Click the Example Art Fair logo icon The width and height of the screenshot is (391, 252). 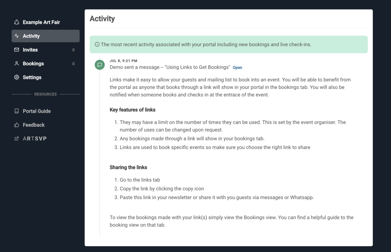(x=16, y=22)
